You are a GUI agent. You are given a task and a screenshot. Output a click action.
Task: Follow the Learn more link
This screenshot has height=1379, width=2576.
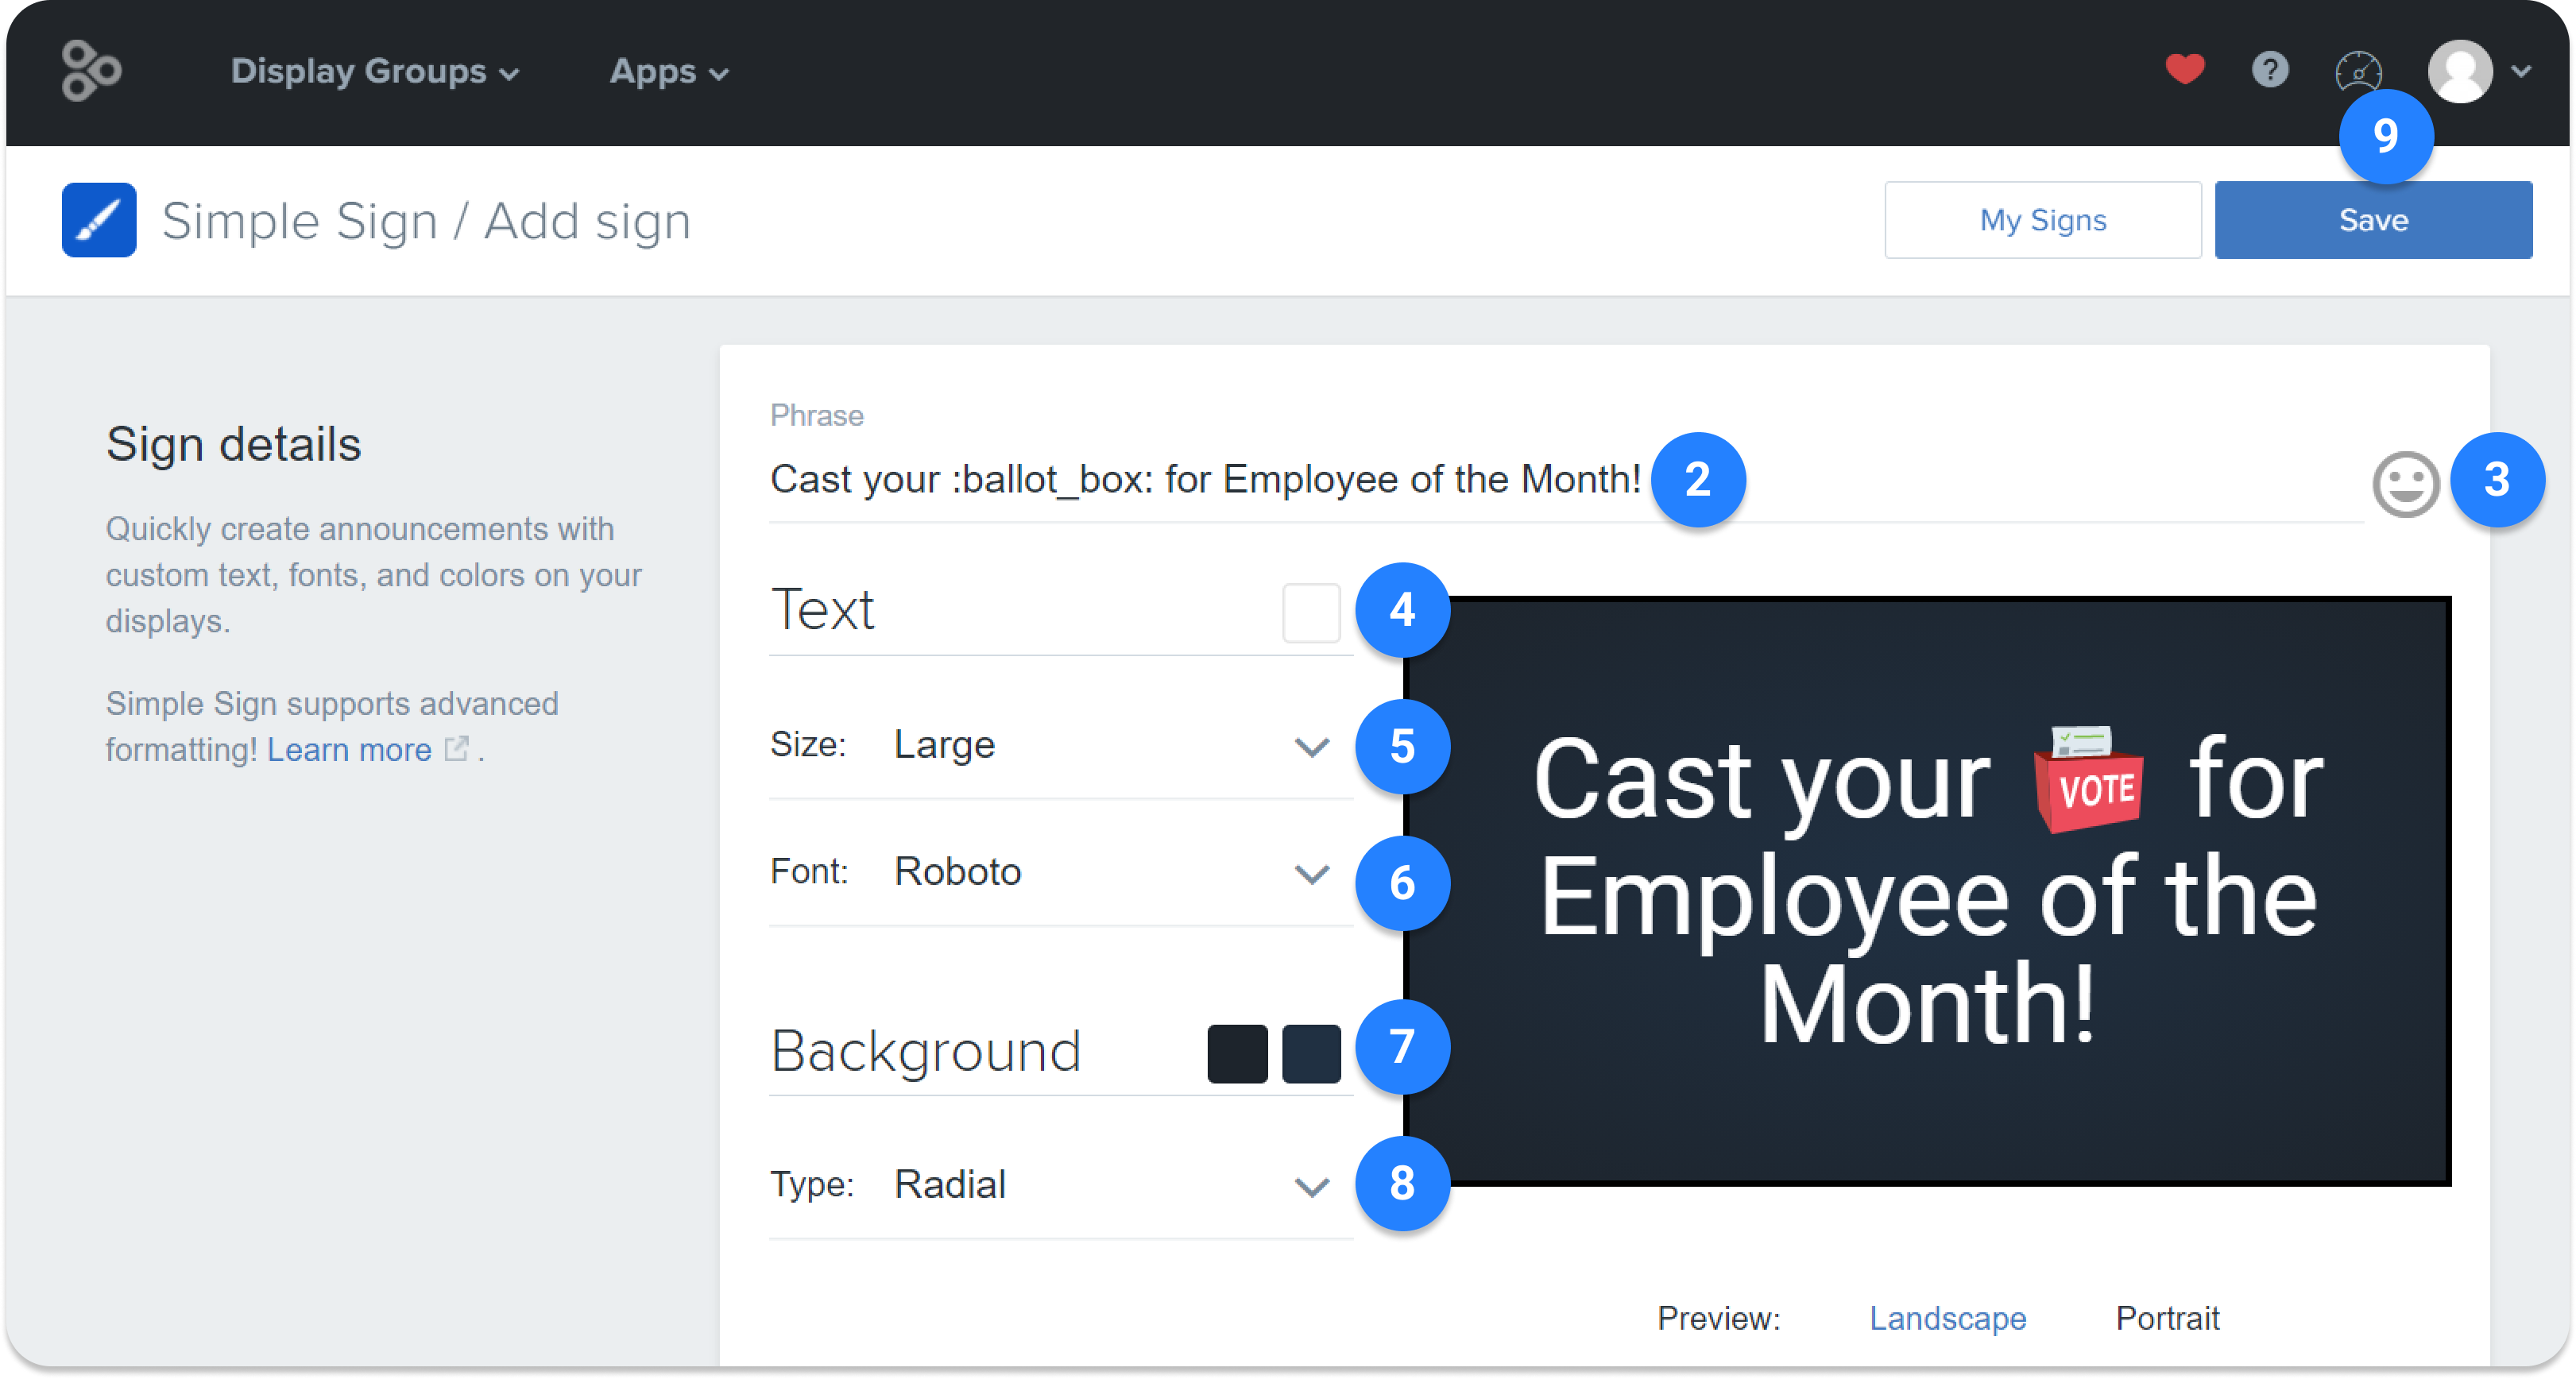(x=349, y=749)
